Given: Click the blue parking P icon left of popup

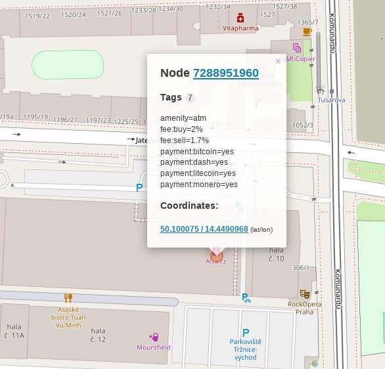Looking at the screenshot, I should (139, 188).
